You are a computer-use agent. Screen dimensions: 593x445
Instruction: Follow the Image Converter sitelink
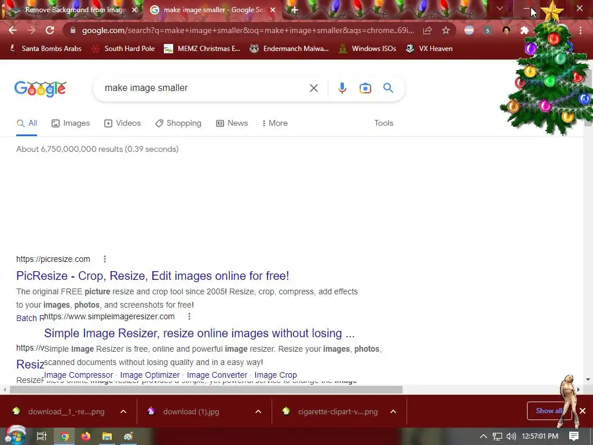[217, 375]
